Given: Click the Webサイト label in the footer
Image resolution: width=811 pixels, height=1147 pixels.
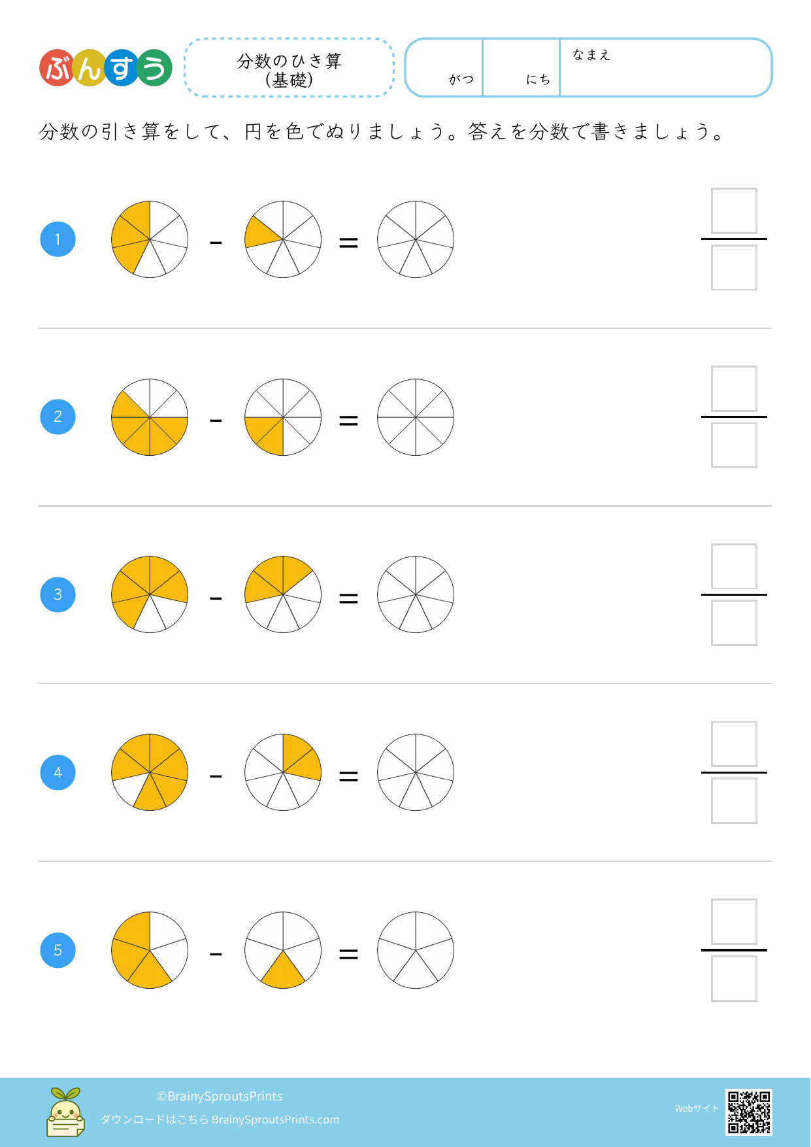Looking at the screenshot, I should point(697,1108).
